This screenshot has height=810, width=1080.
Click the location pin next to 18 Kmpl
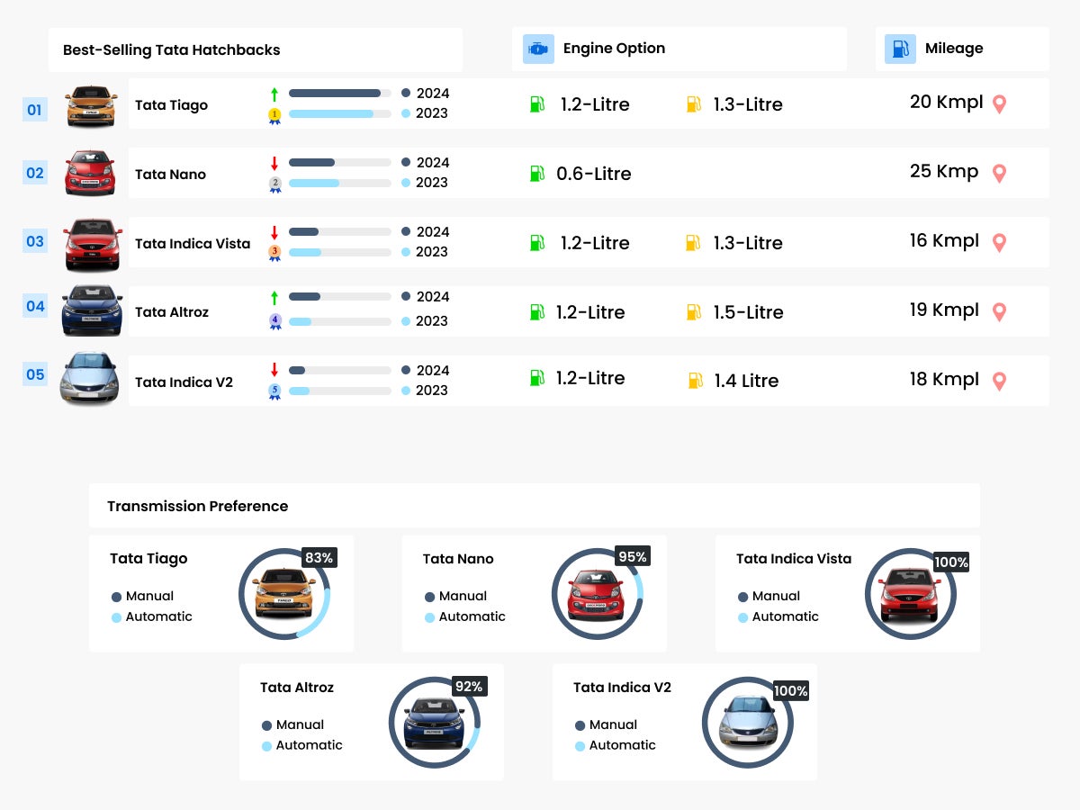(x=999, y=382)
